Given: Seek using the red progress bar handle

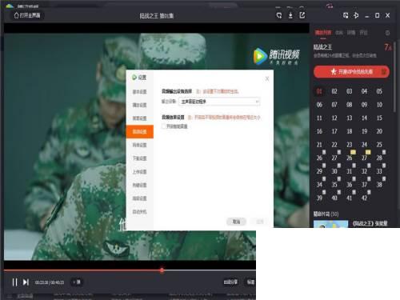Looking at the screenshot, I should (x=162, y=270).
